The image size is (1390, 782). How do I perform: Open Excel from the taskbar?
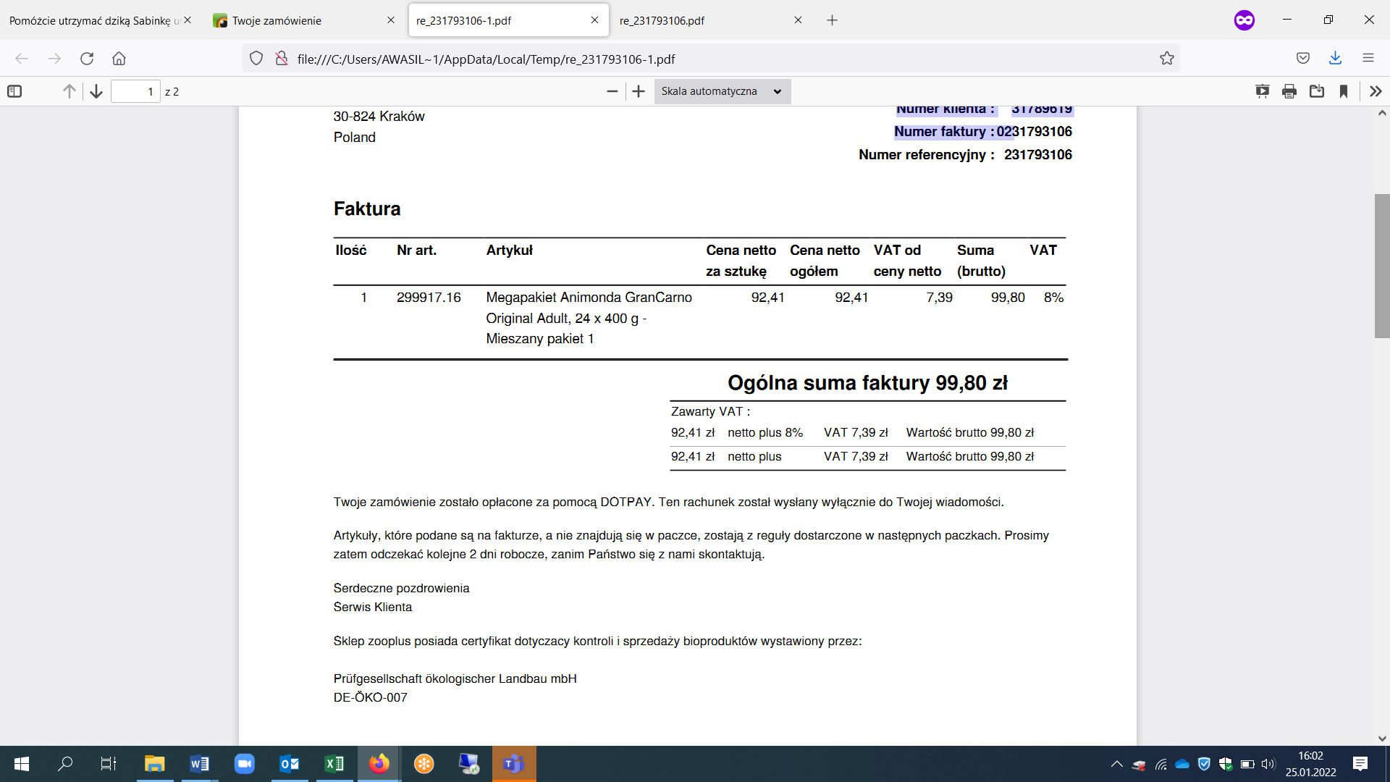pos(334,764)
